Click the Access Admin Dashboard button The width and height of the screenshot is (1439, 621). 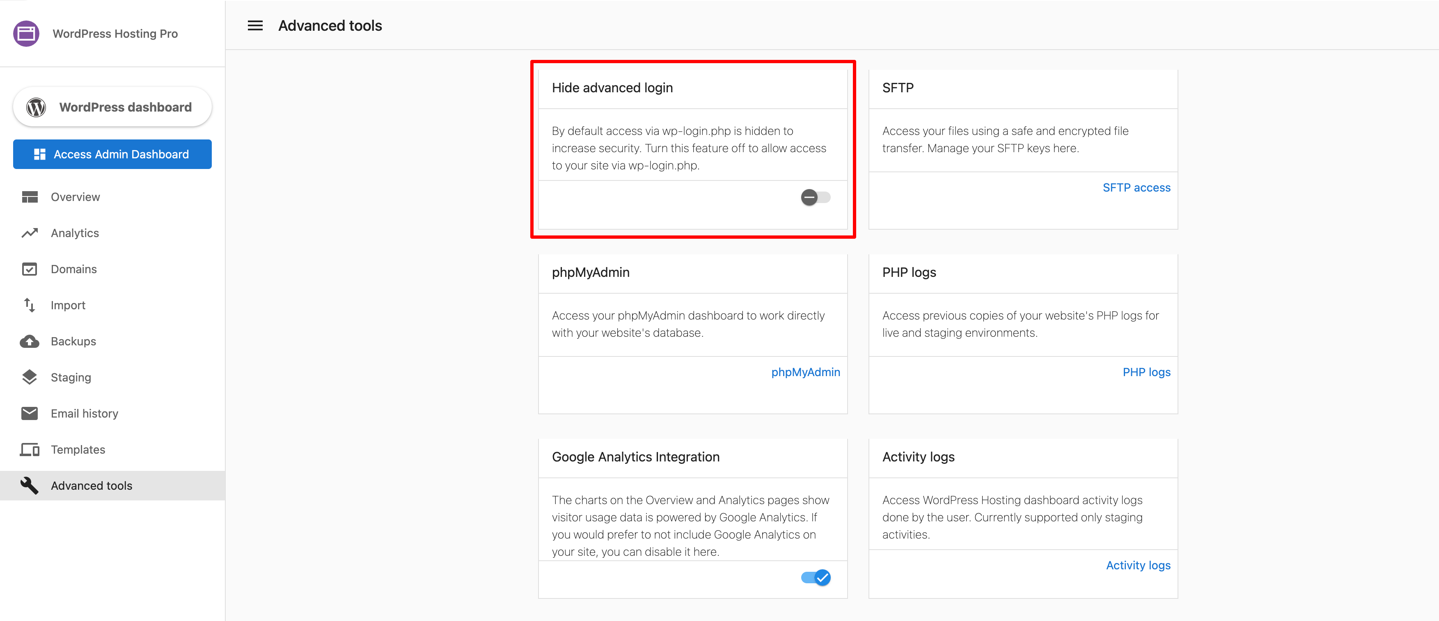click(x=112, y=154)
